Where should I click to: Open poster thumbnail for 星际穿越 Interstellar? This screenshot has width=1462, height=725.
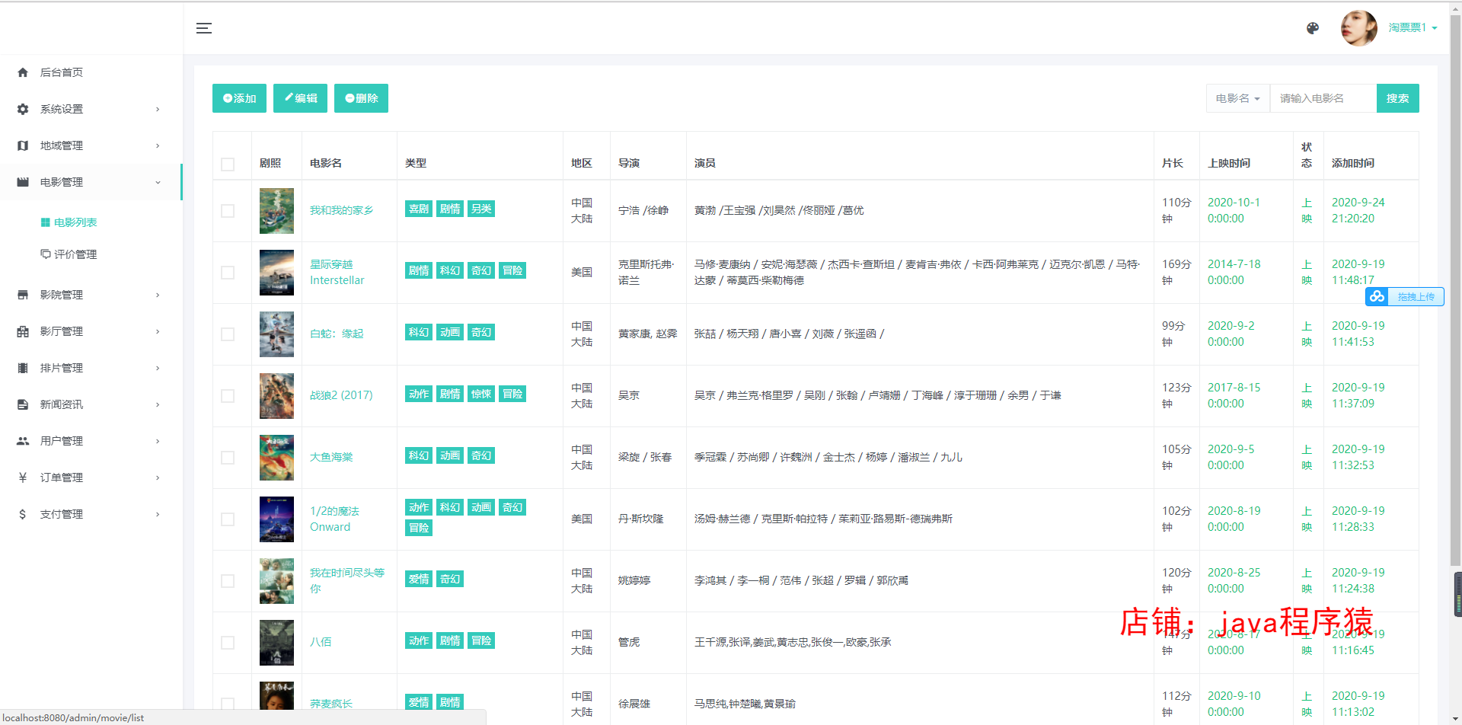pos(276,273)
